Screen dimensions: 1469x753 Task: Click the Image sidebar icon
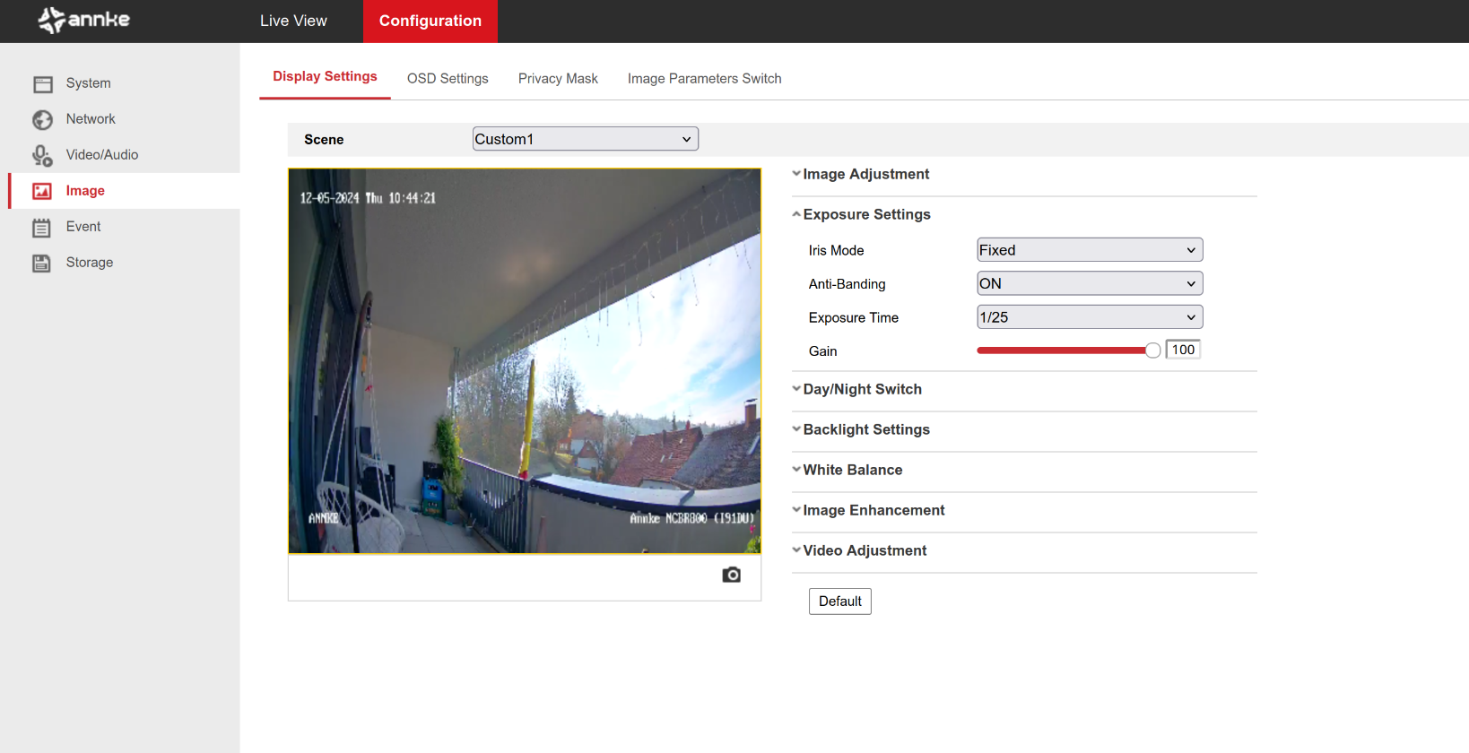coord(42,191)
